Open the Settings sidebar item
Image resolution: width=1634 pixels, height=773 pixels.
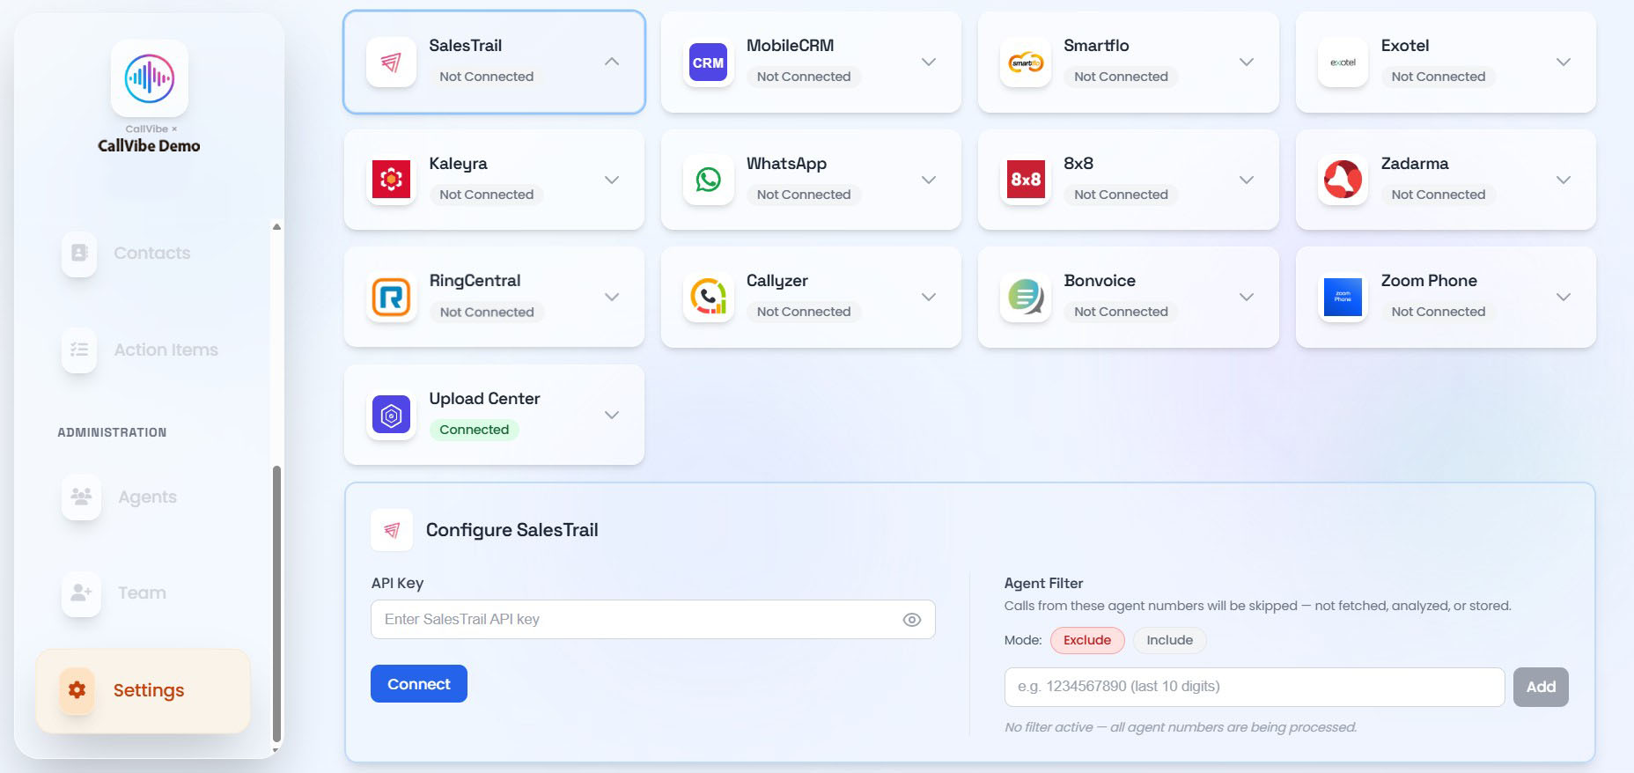[x=143, y=691]
